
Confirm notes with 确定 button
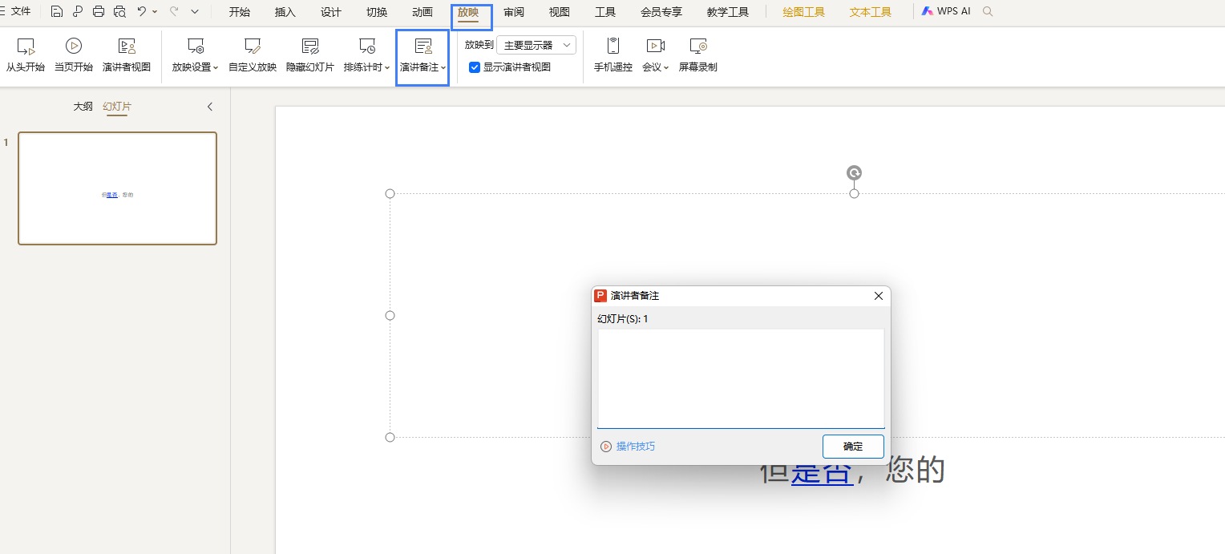(x=853, y=447)
